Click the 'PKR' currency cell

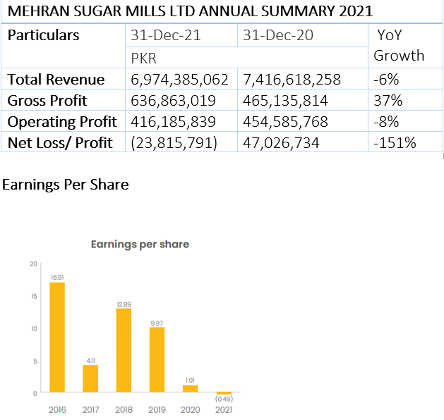(x=246, y=58)
